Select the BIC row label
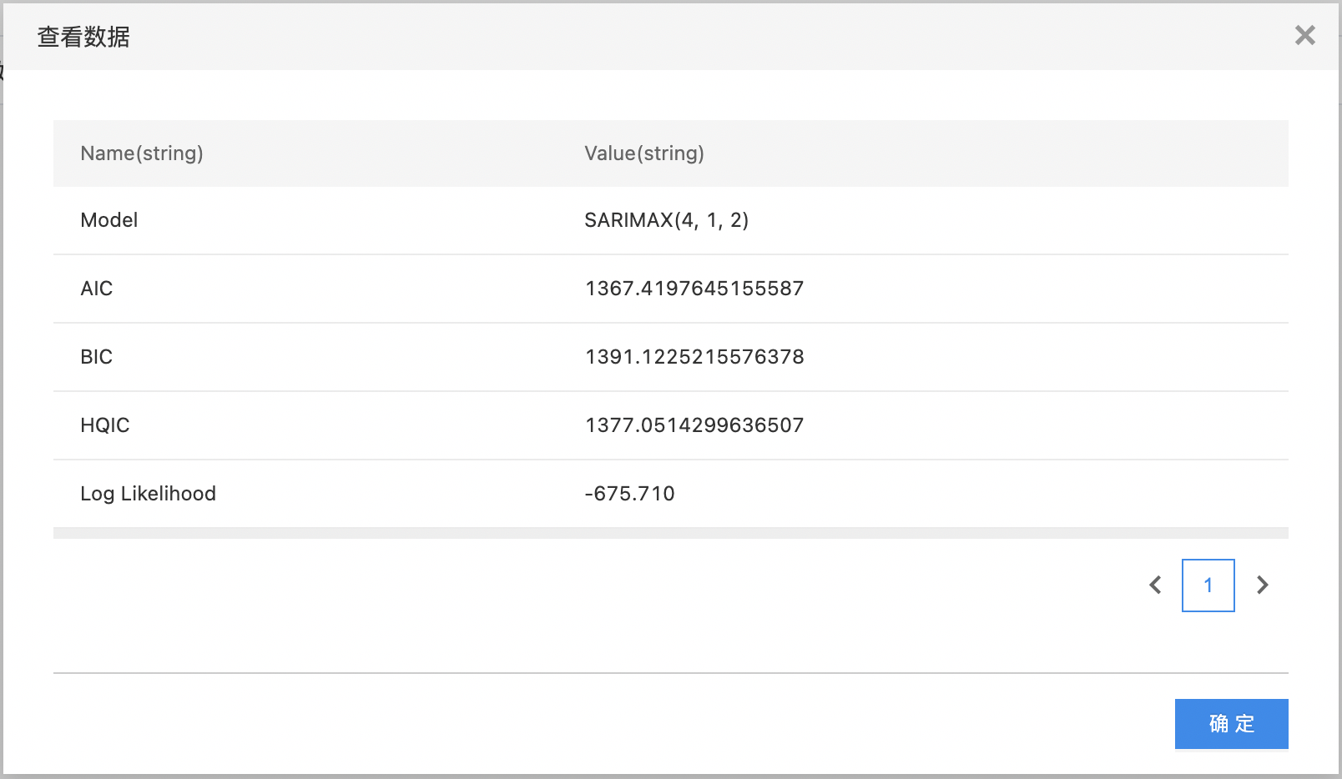Viewport: 1342px width, 779px height. coord(97,357)
